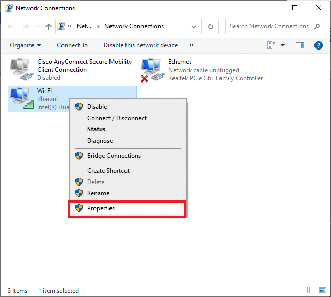
Task: Click the Connect To toolbar button
Action: tap(72, 45)
